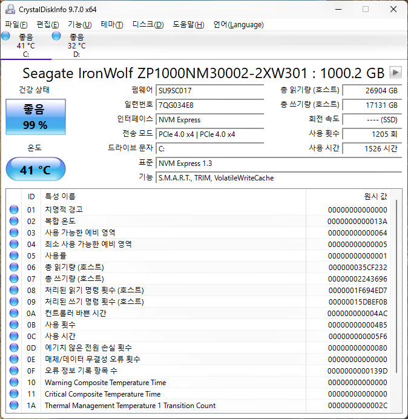The width and height of the screenshot is (408, 419).
Task: Click the CrystalDiskInfo app icon in title bar
Action: pos(10,9)
